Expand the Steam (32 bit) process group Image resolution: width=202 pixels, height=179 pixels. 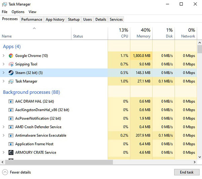point(4,73)
